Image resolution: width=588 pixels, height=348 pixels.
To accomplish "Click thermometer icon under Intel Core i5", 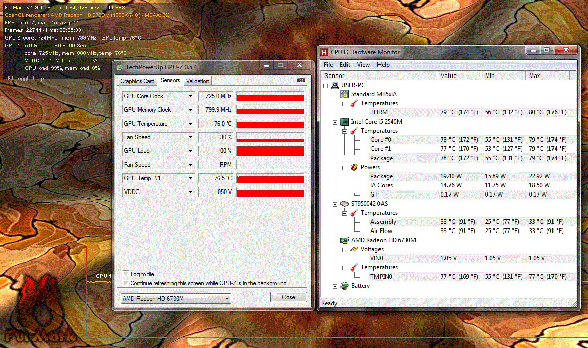I will pos(354,131).
